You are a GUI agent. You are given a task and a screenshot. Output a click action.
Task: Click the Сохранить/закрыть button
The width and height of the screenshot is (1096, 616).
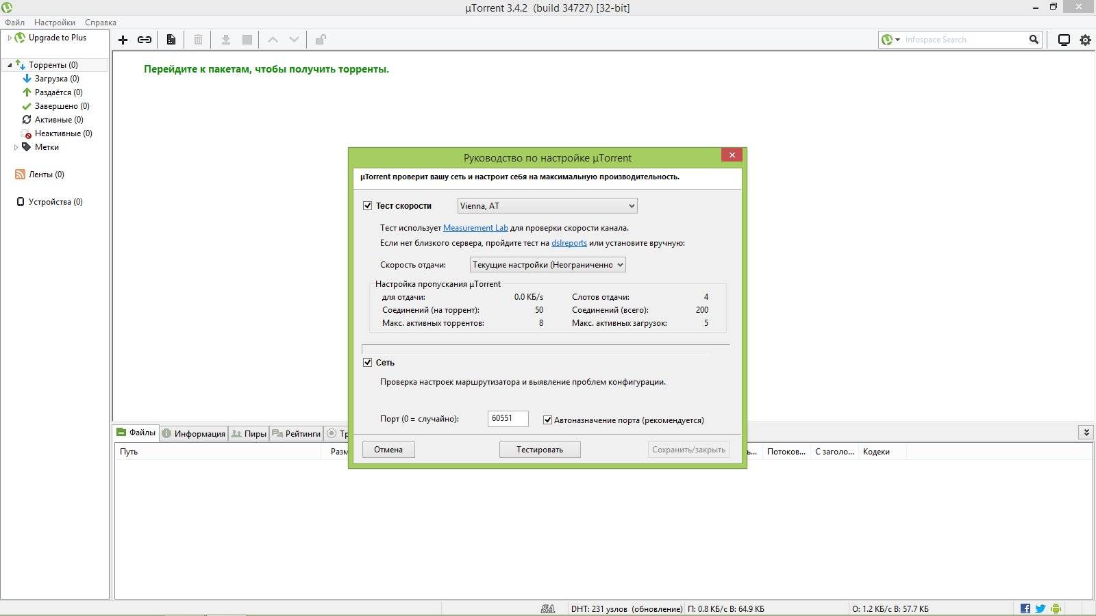(688, 450)
